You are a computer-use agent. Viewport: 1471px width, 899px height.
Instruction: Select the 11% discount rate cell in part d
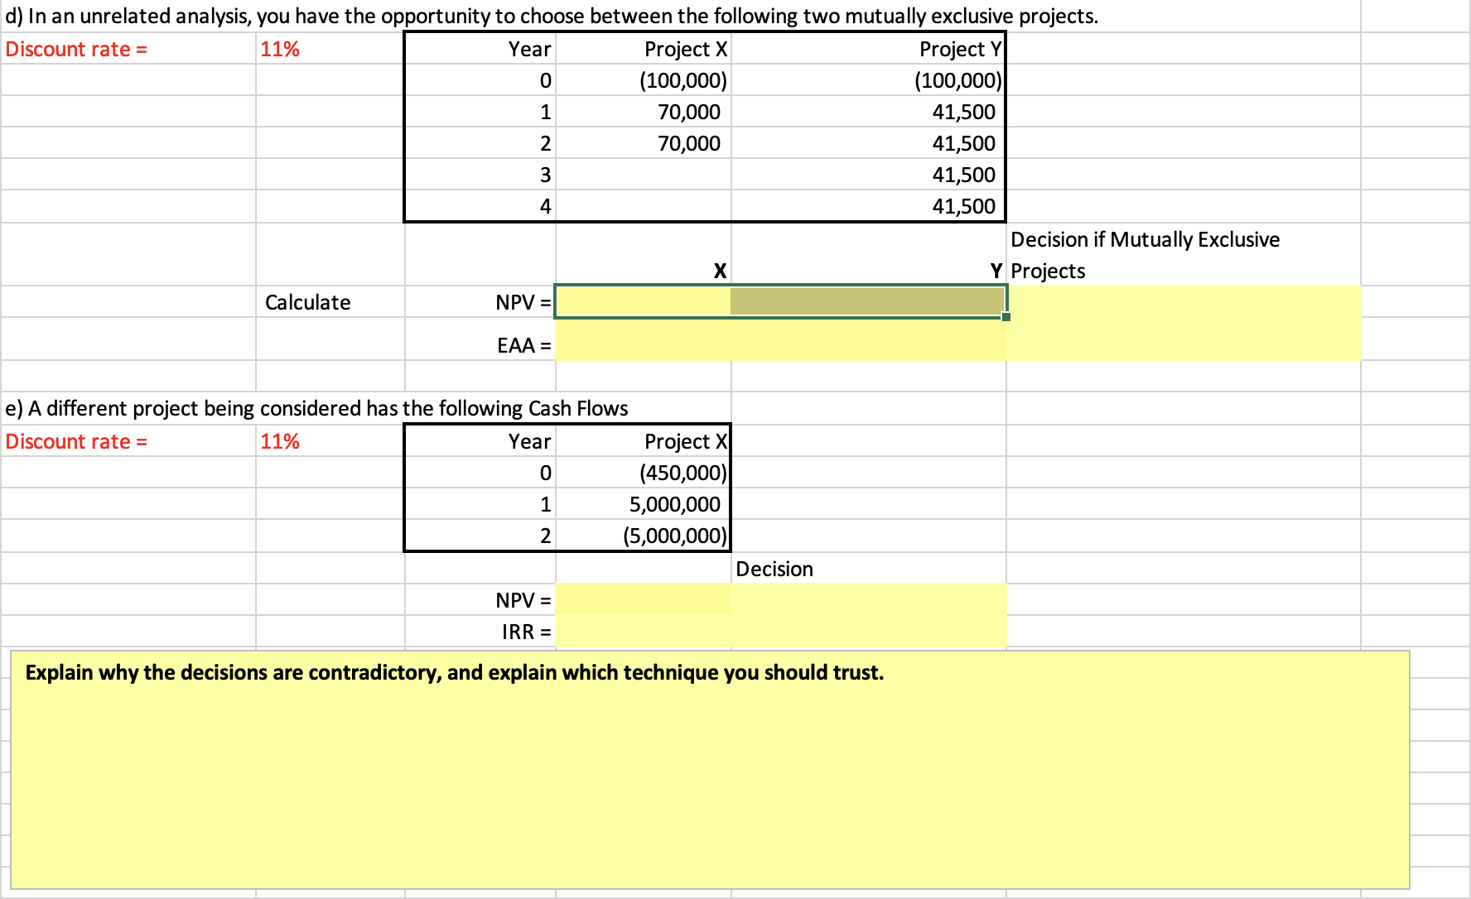[330, 49]
